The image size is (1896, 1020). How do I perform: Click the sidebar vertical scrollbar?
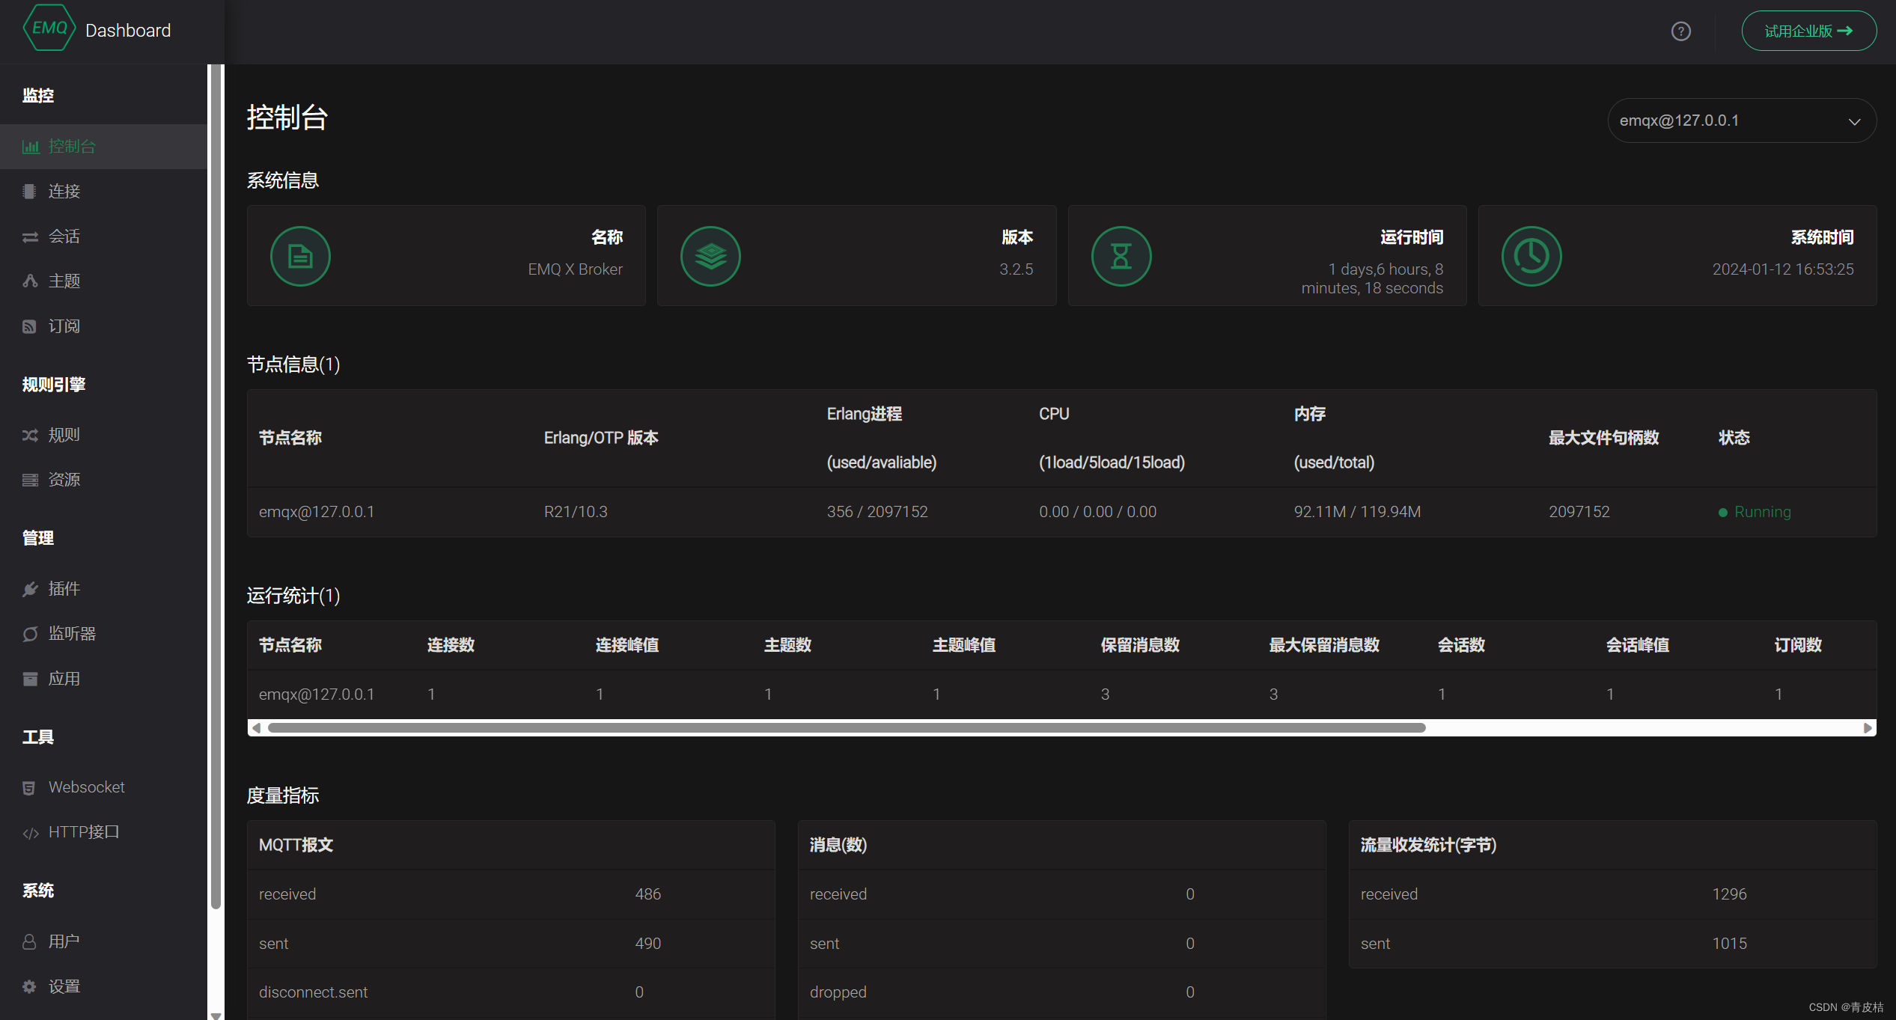(x=216, y=486)
